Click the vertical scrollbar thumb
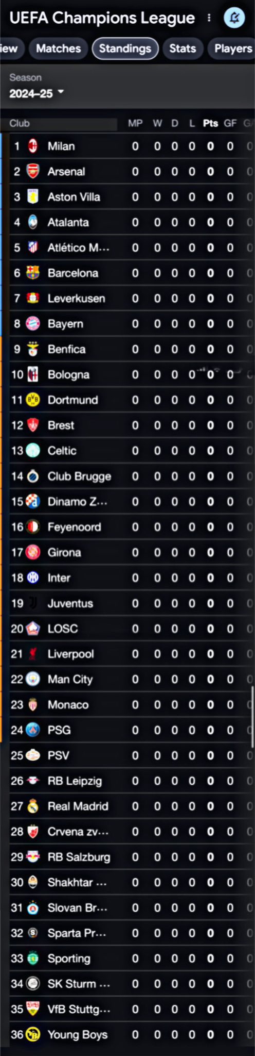255x1056 pixels. (252, 717)
